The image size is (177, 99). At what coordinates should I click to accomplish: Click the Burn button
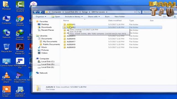[x=107, y=16]
